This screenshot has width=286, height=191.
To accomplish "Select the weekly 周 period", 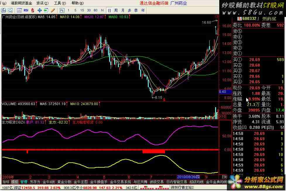I will tap(116, 11).
